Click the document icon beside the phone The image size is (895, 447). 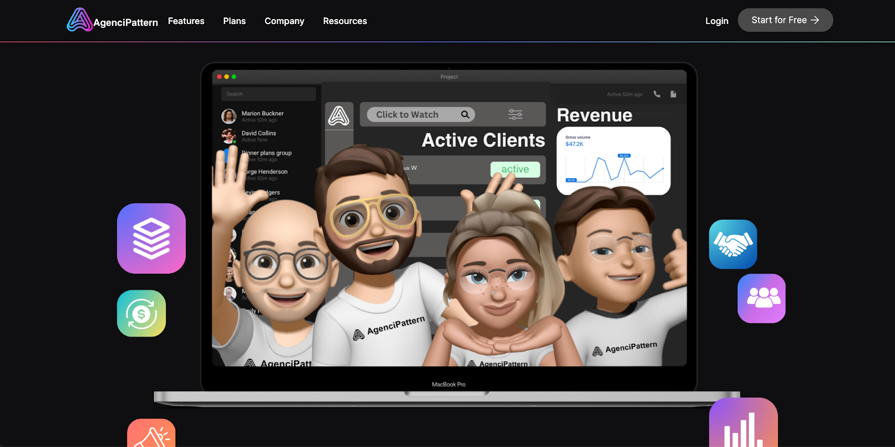click(x=673, y=94)
